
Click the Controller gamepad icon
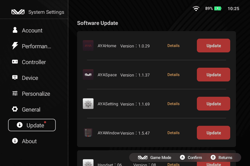(x=15, y=62)
